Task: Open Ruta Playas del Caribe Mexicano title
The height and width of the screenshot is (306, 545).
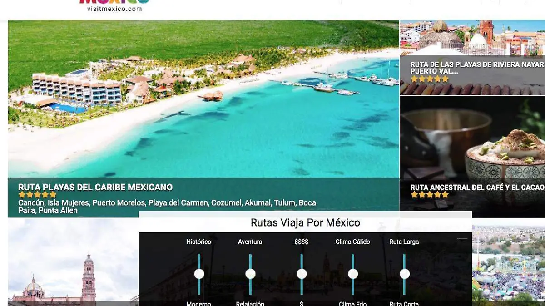Action: 95,187
